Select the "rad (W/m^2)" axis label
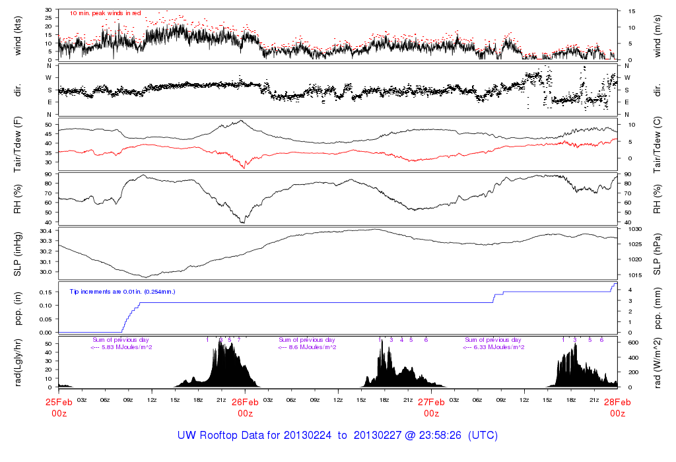Image resolution: width=676 pixels, height=462 pixels. (657, 362)
